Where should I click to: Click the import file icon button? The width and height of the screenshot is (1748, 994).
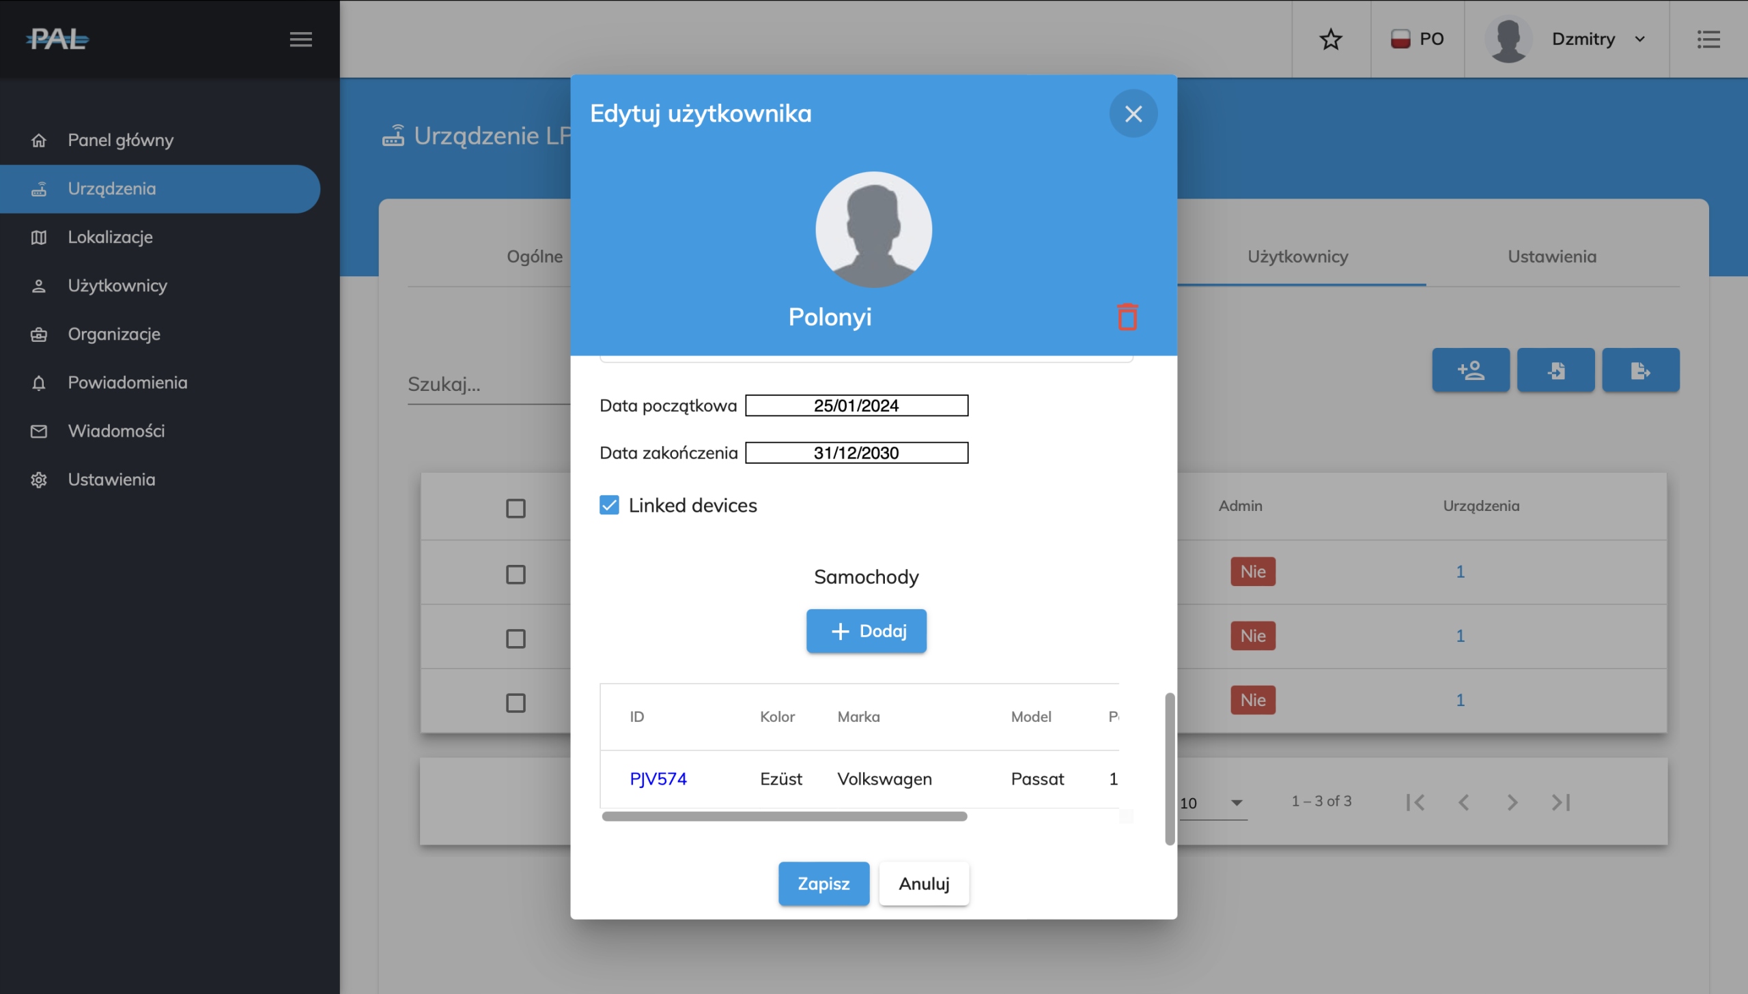pyautogui.click(x=1555, y=370)
